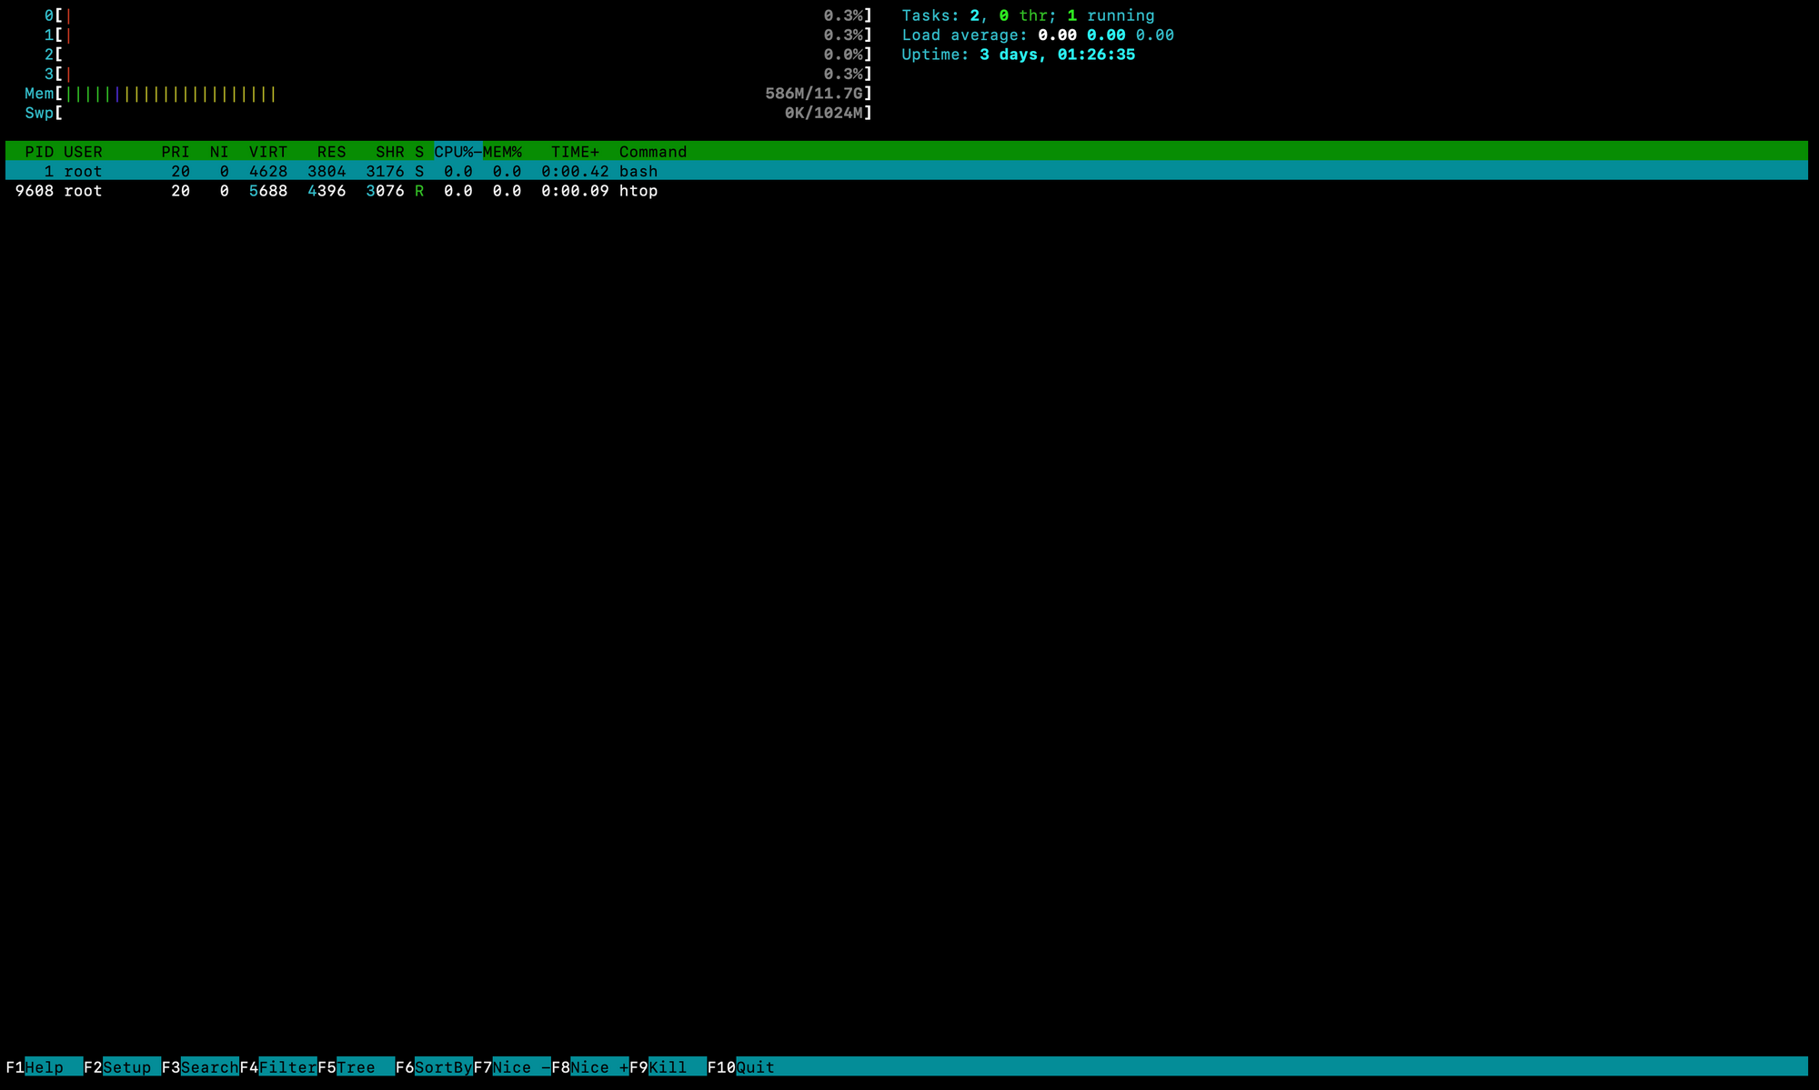This screenshot has width=1819, height=1090.
Task: Click the S state column header
Action: pos(419,152)
